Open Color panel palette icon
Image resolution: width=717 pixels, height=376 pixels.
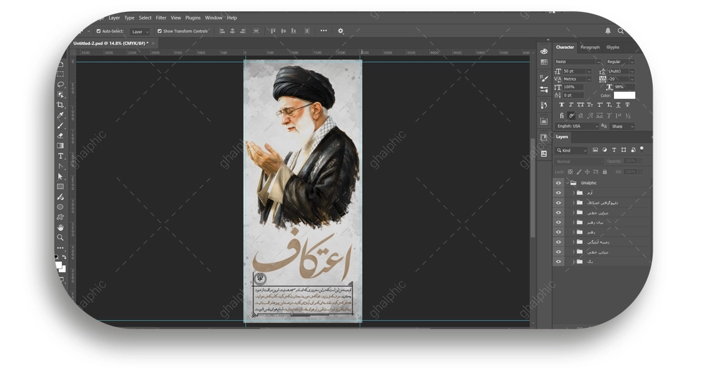click(x=544, y=51)
